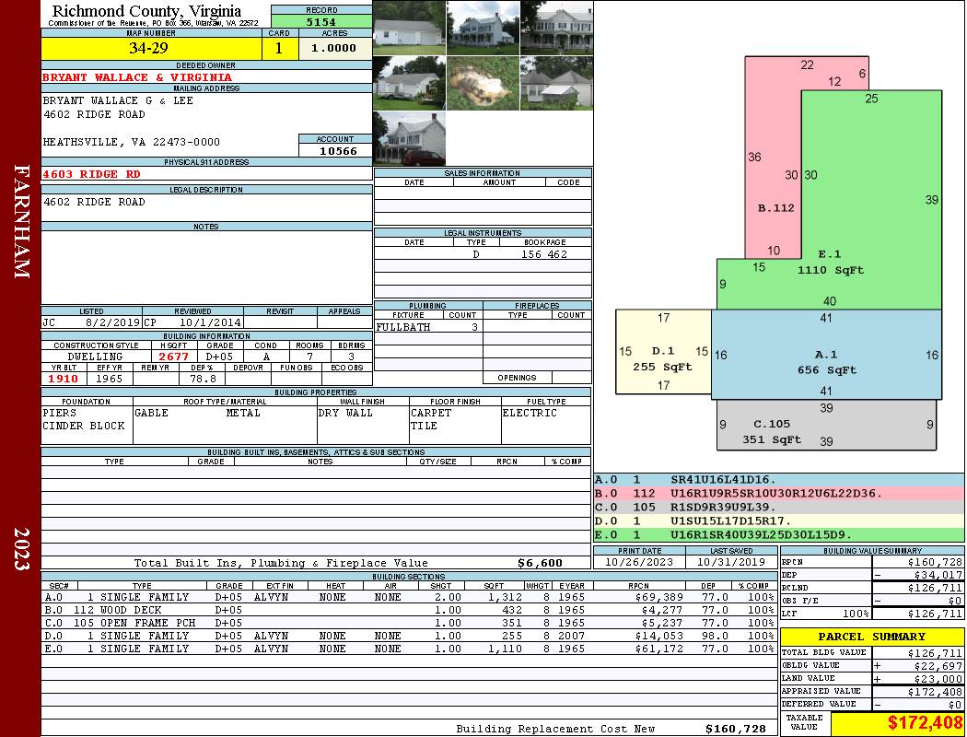Viewport: 967px width, 737px height.
Task: Click the RPCN summary value $160,728
Action: (x=935, y=563)
